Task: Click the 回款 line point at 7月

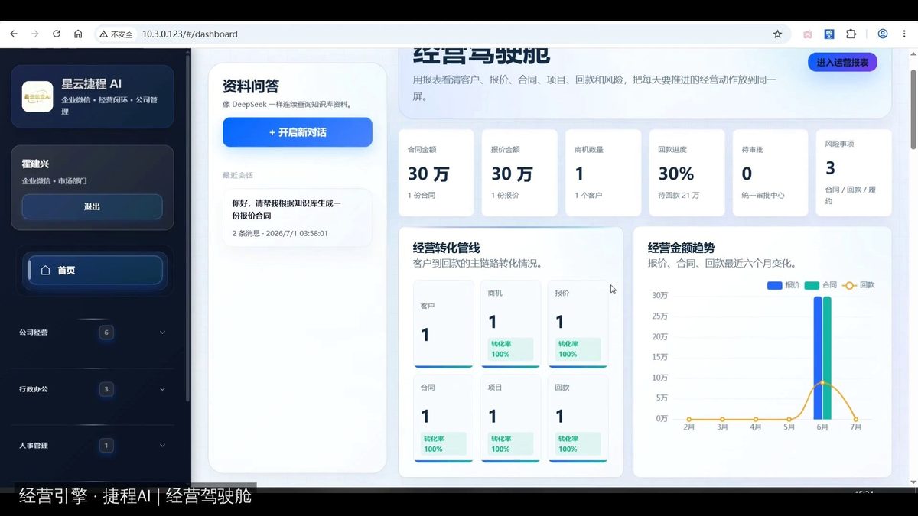Action: pyautogui.click(x=855, y=419)
